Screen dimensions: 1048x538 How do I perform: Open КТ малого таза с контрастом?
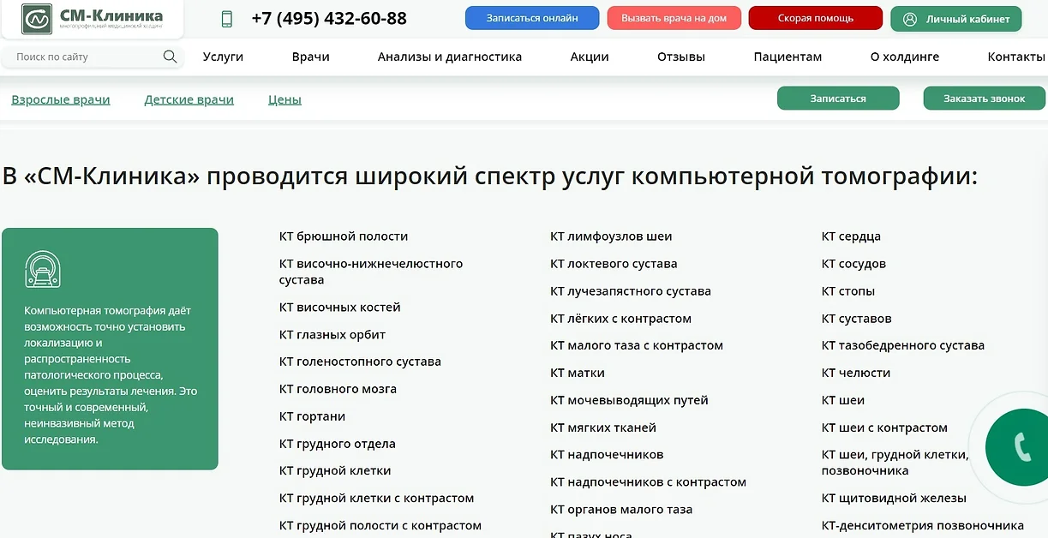click(x=637, y=345)
